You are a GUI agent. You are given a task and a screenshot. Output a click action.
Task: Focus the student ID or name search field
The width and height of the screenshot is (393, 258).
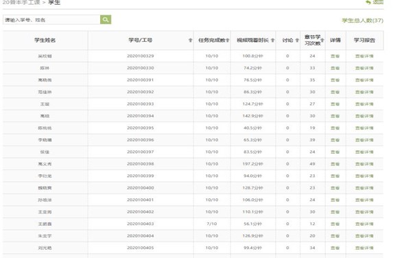(51, 20)
